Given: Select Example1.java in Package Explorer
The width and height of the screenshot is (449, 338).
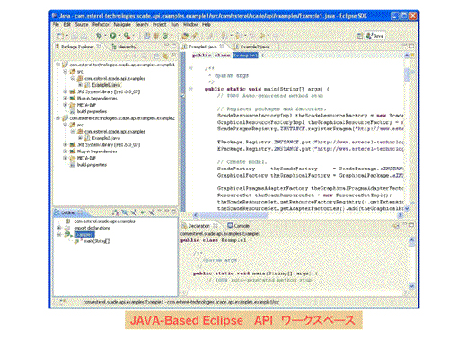Looking at the screenshot, I should point(106,85).
